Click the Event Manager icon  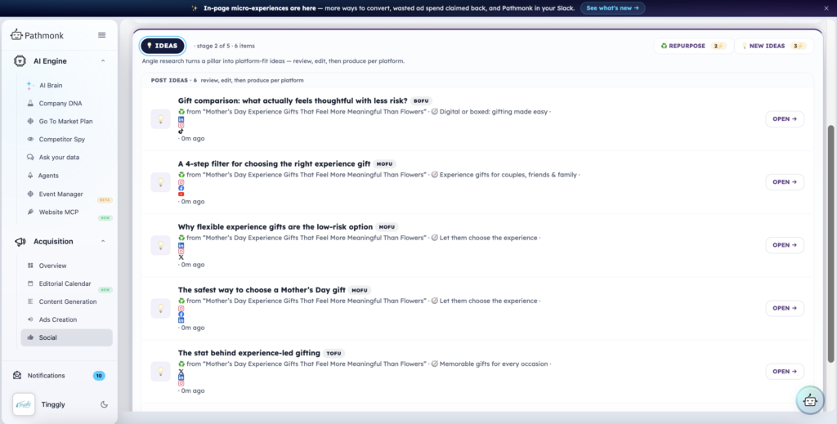pyautogui.click(x=30, y=194)
